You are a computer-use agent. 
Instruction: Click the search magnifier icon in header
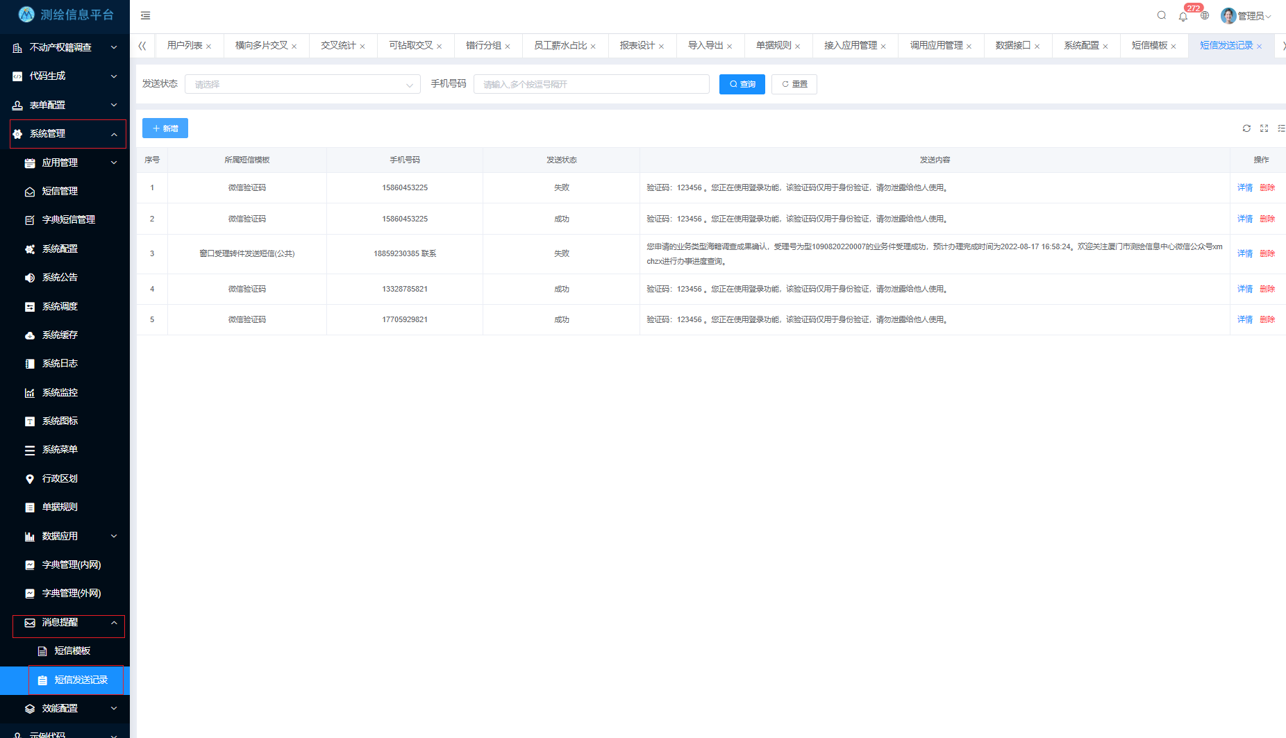coord(1162,15)
